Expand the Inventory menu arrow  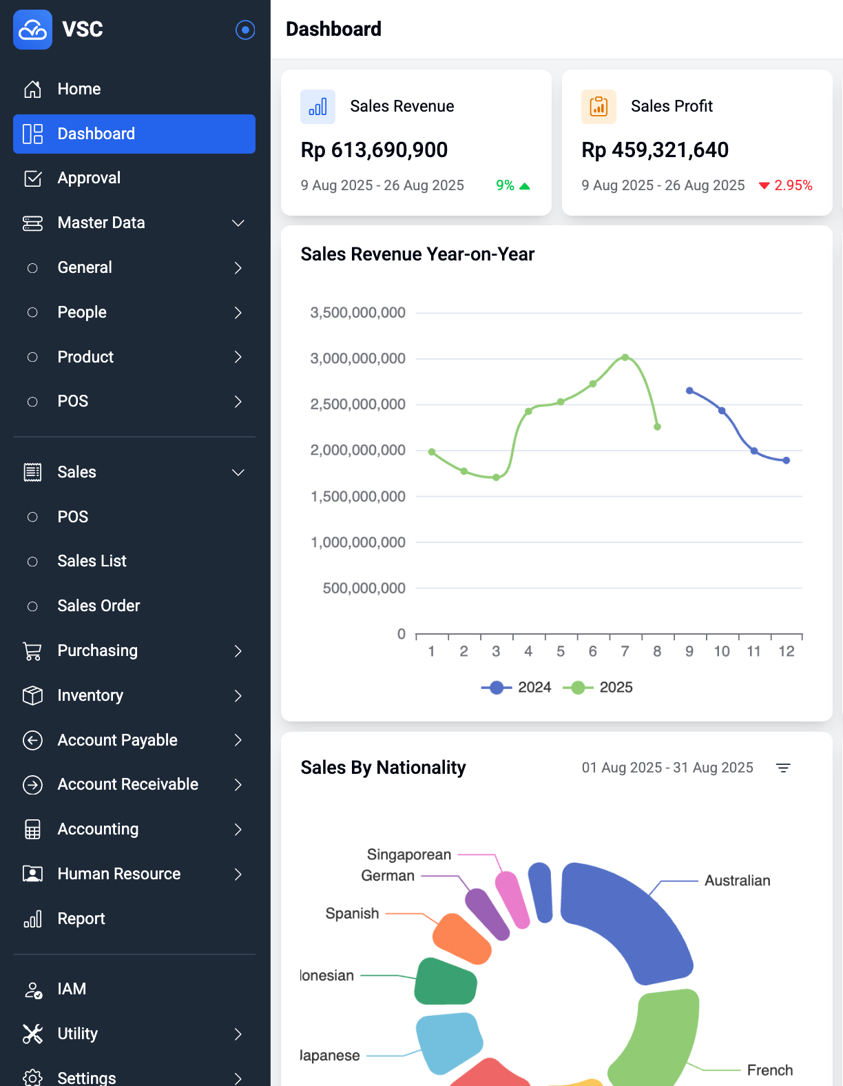click(x=238, y=695)
